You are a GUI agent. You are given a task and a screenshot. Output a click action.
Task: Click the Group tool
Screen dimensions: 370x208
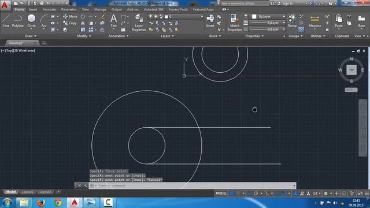pos(292,21)
